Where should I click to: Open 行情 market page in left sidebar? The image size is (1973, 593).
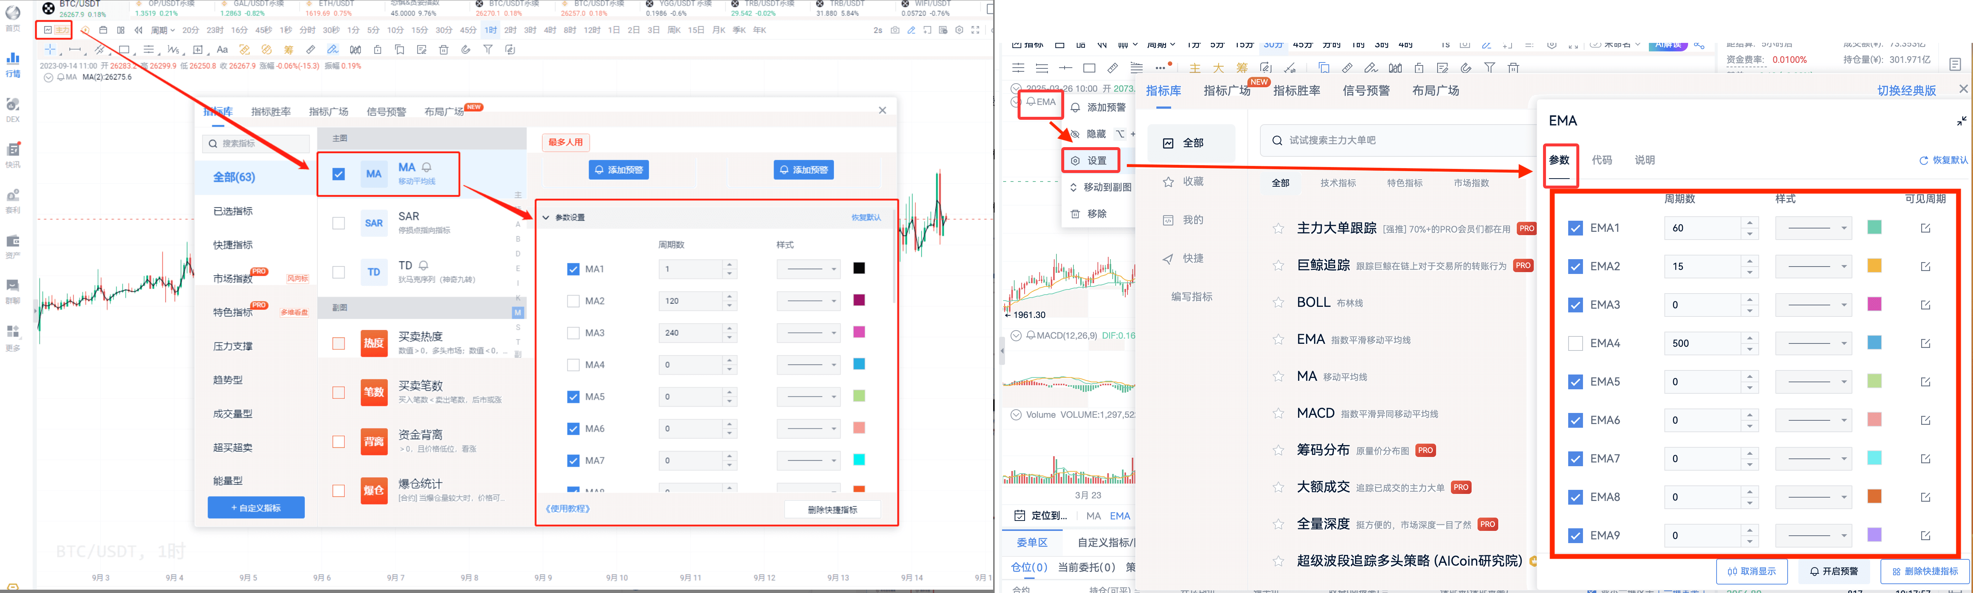[x=13, y=64]
